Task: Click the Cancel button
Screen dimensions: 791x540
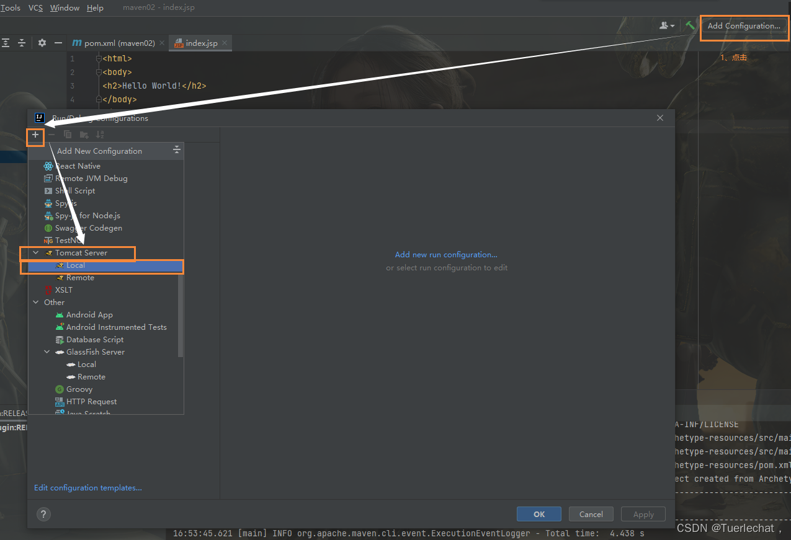Action: (591, 514)
